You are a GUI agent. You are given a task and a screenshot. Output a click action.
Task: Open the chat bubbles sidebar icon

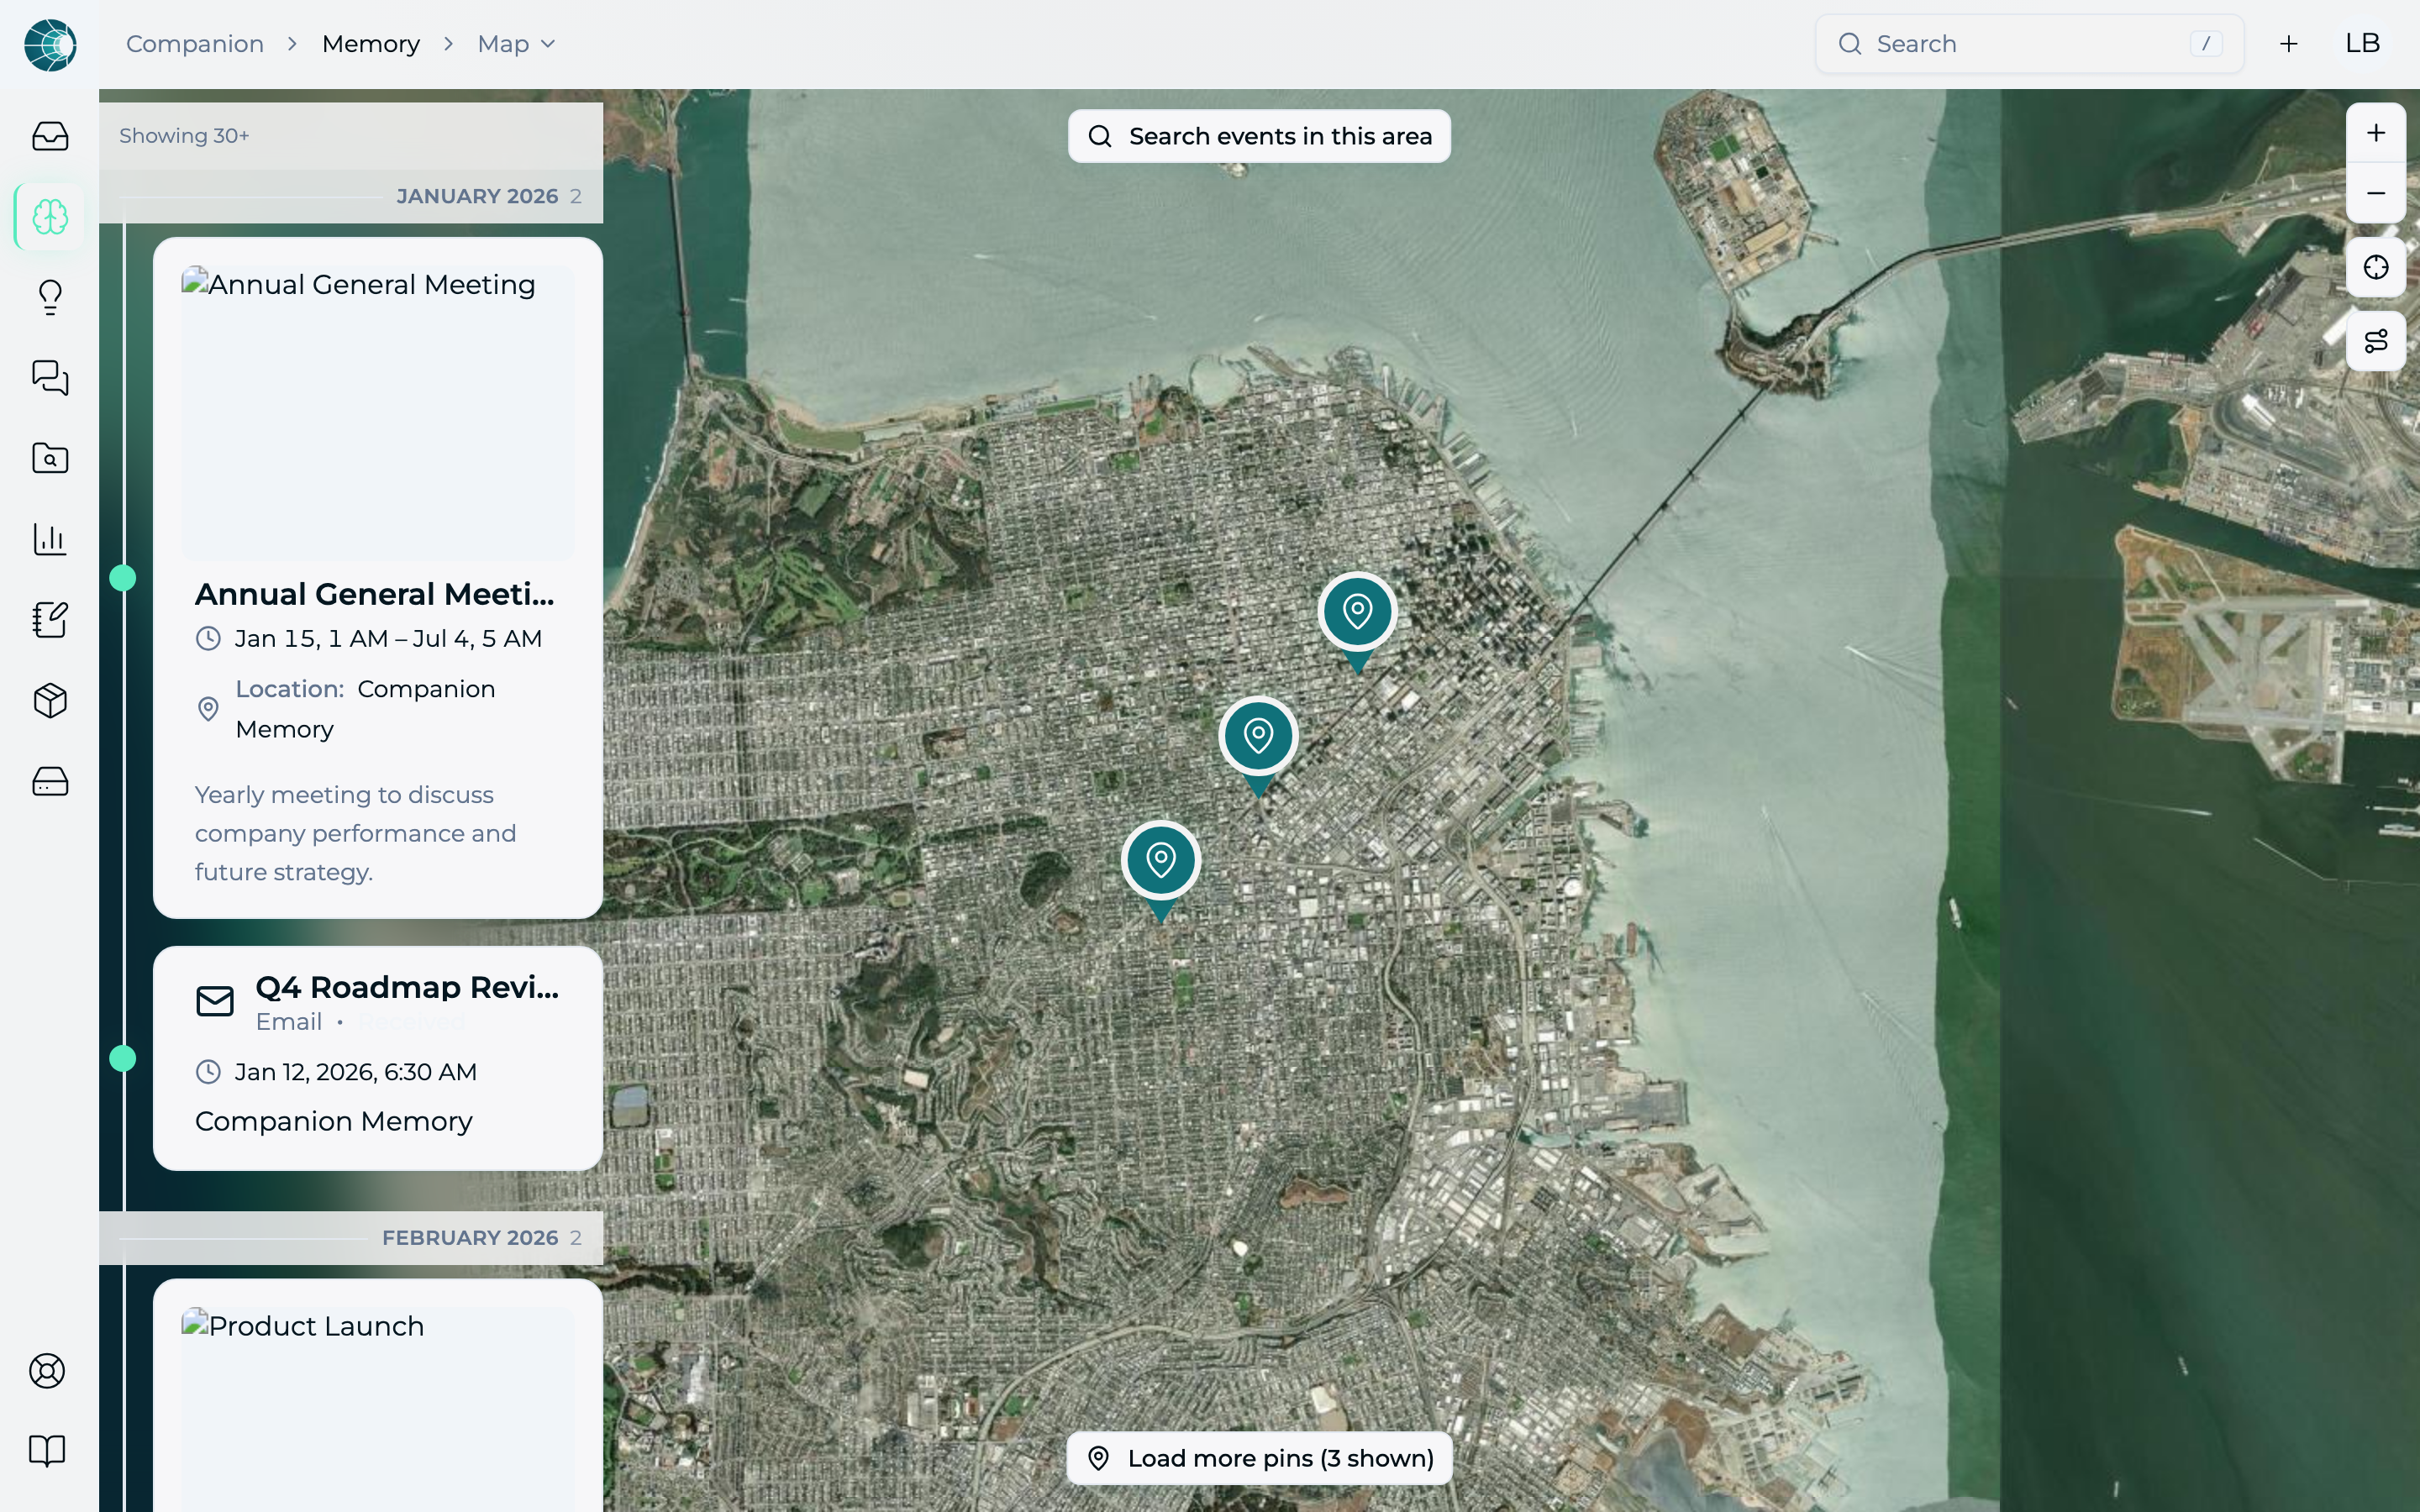(x=50, y=378)
